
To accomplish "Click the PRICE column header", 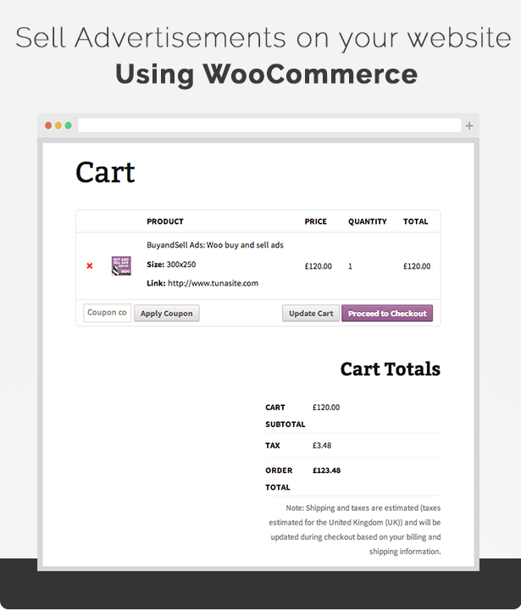I will pyautogui.click(x=316, y=221).
